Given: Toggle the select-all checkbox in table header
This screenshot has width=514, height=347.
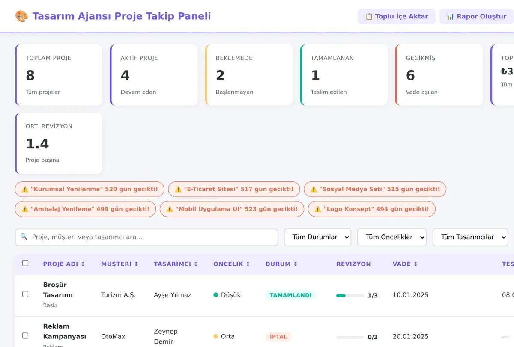Looking at the screenshot, I should (x=25, y=263).
